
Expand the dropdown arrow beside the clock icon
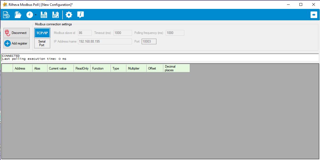click(x=36, y=15)
